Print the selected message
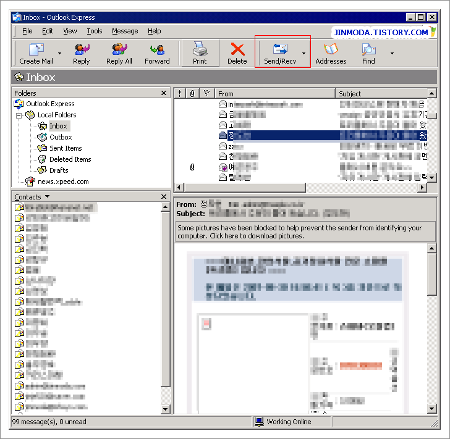This screenshot has width=450, height=439. [x=200, y=53]
